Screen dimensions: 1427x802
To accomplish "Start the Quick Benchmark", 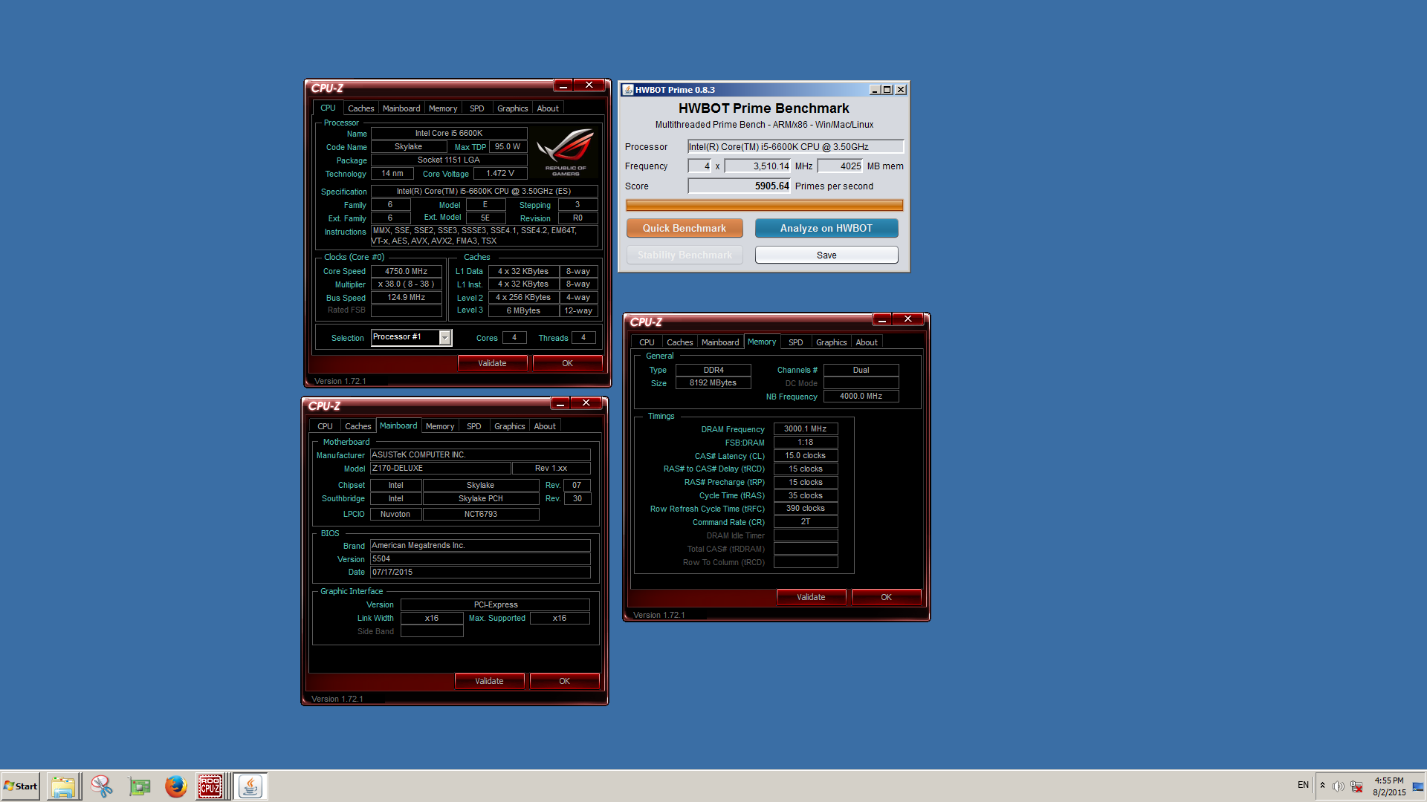I will point(685,229).
